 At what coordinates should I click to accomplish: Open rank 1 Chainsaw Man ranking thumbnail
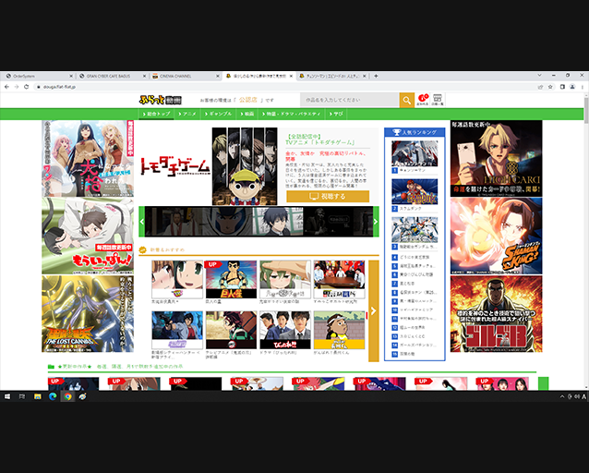[415, 153]
